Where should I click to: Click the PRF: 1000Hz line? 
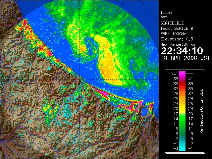(173, 34)
